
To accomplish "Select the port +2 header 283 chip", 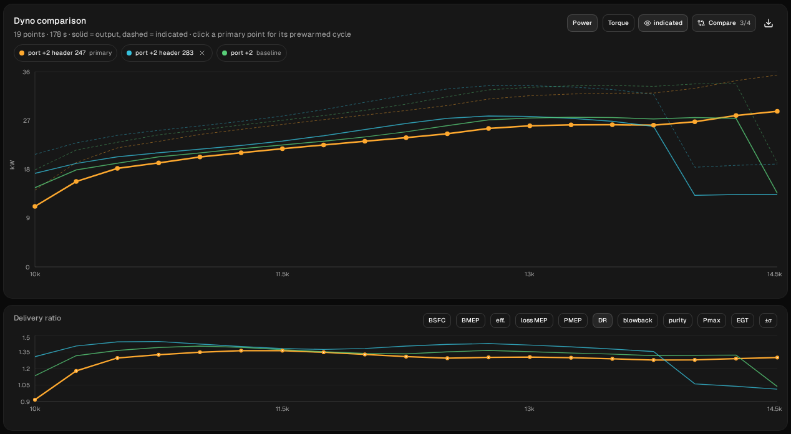I will [167, 53].
